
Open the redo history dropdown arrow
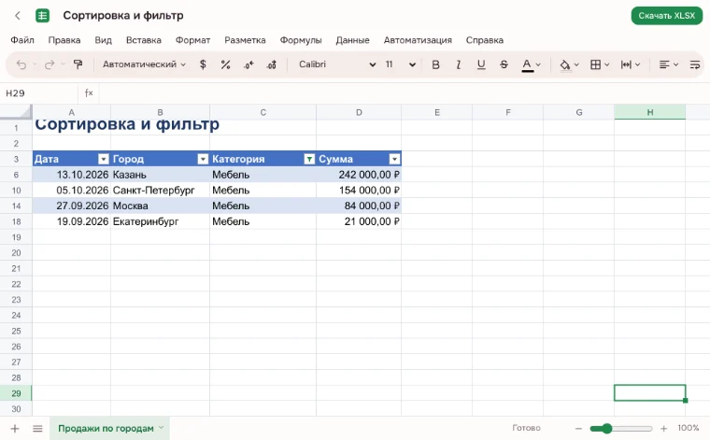pyautogui.click(x=63, y=64)
